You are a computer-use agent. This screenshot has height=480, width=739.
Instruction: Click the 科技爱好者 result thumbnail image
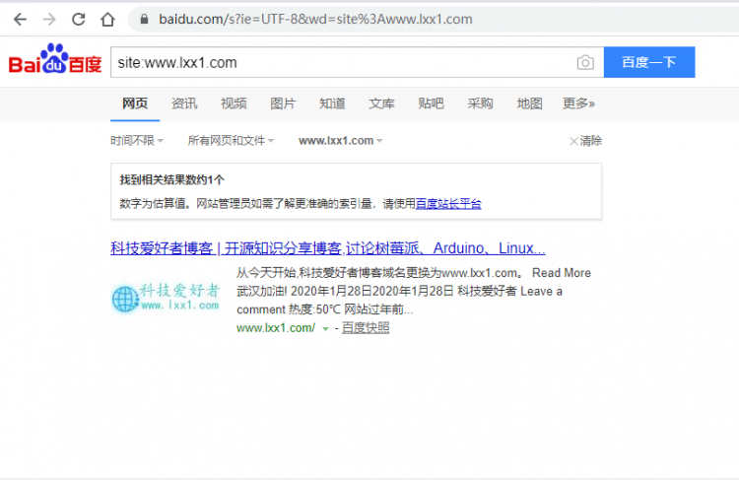click(166, 297)
